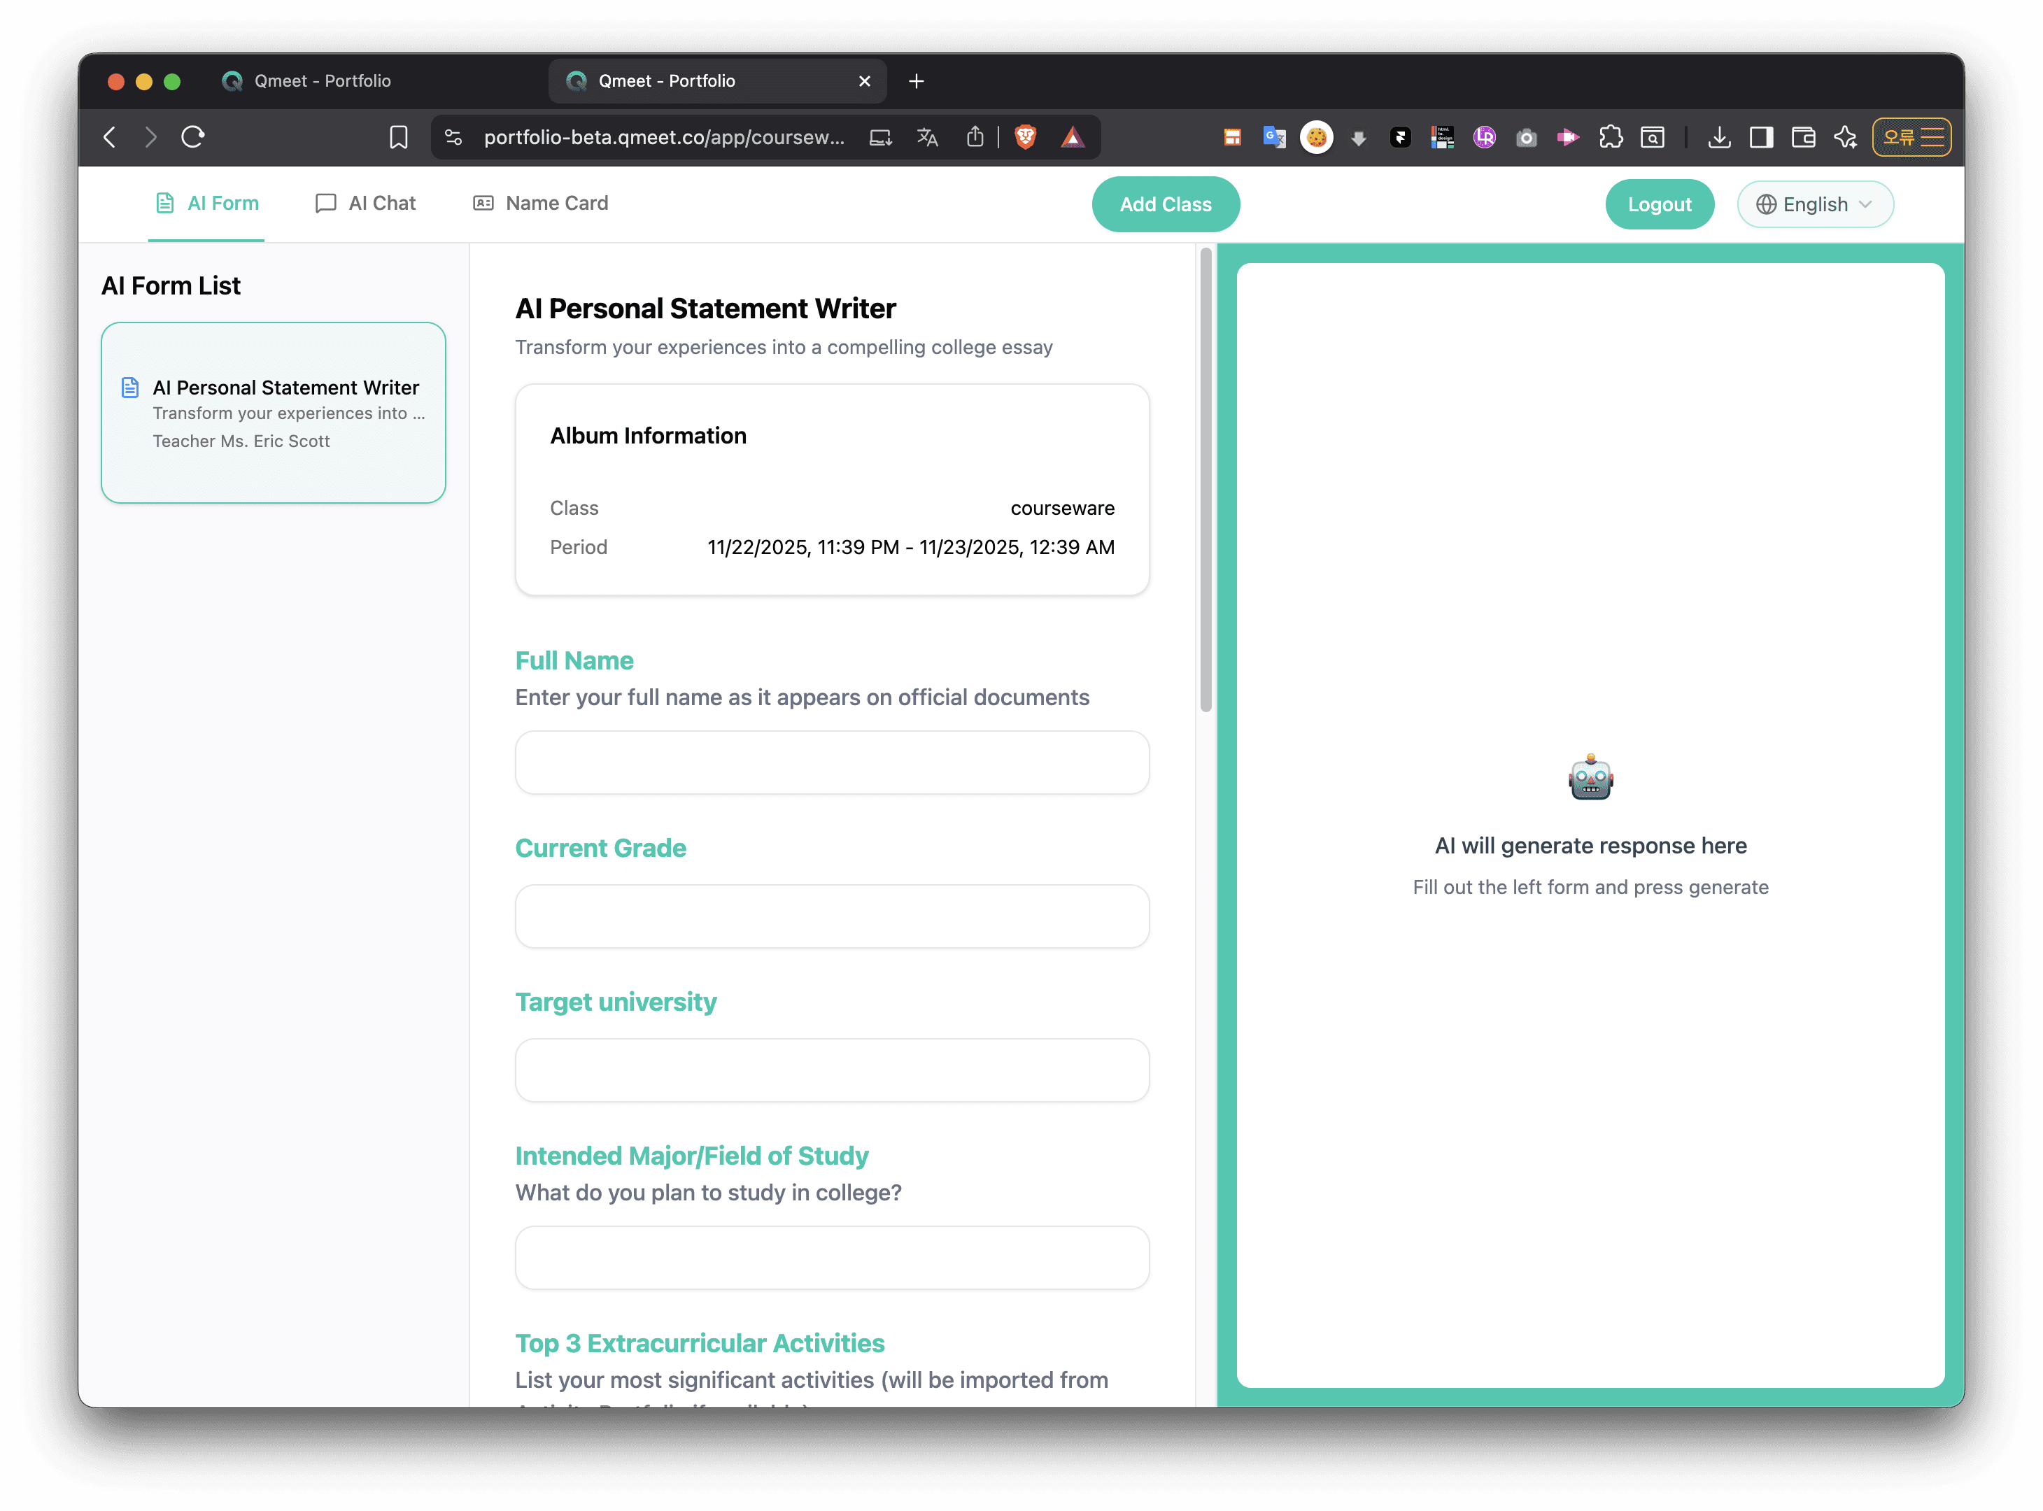
Task: Switch to the Name Card tab
Action: click(x=540, y=203)
